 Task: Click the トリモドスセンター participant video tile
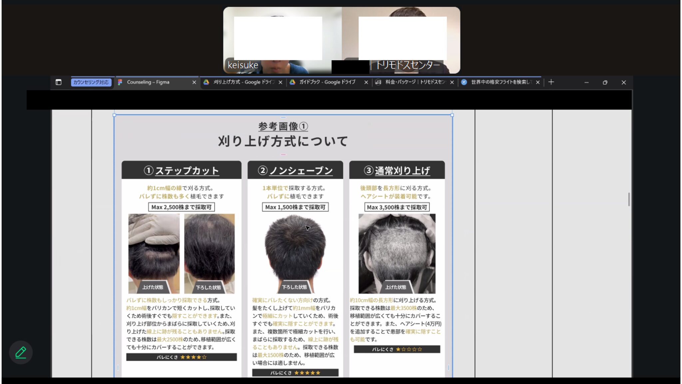point(401,40)
